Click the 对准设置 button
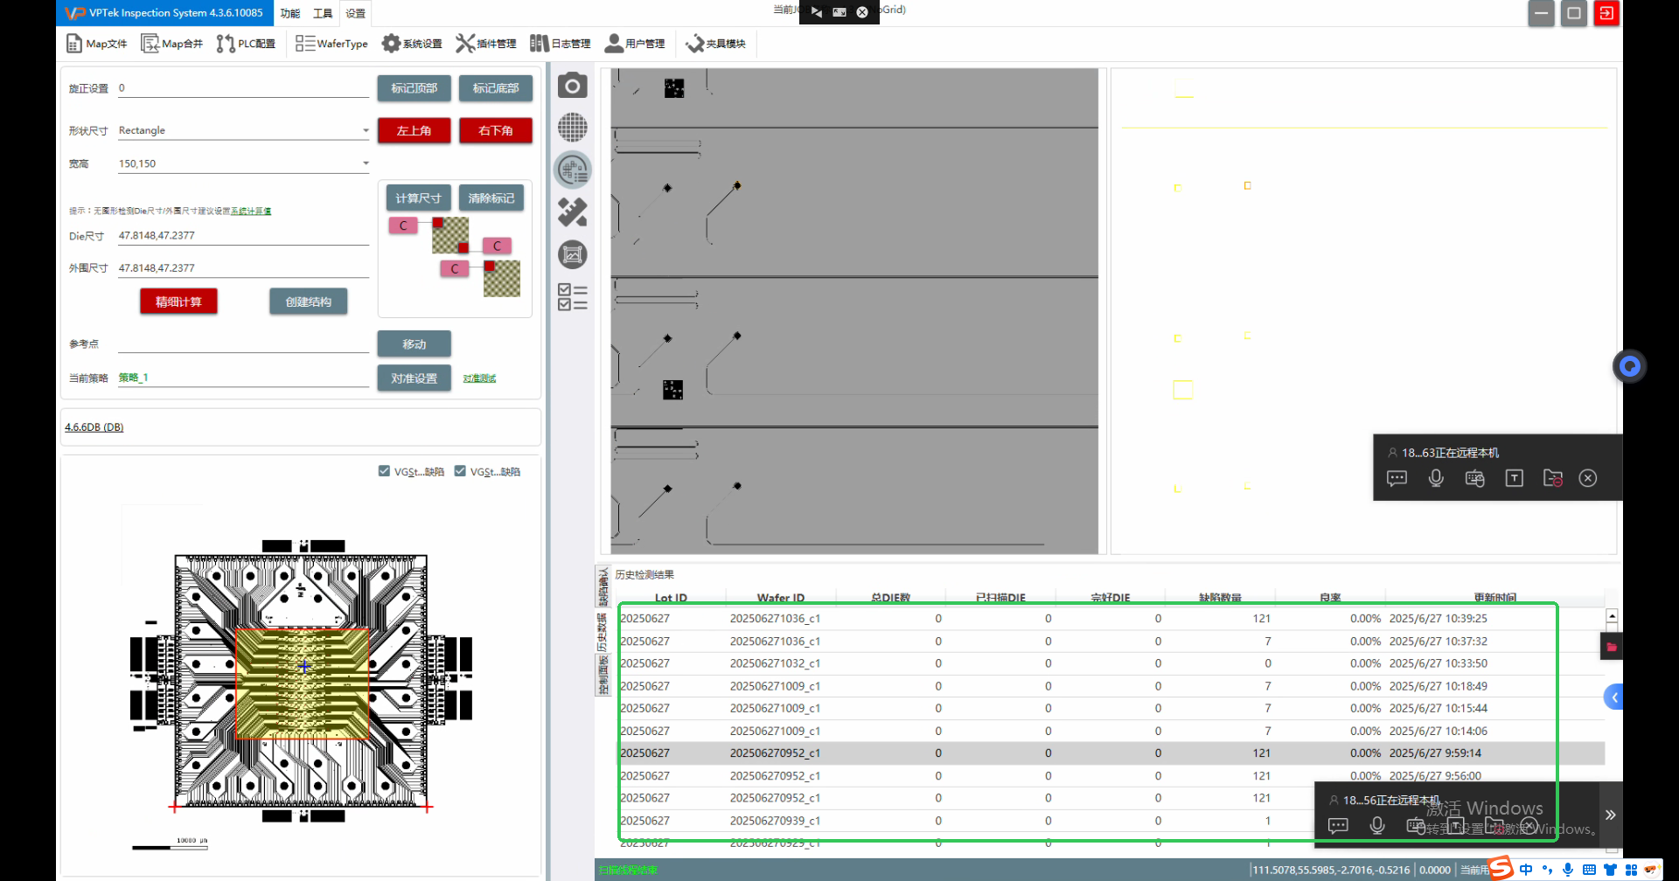Screen dimensions: 1679x881 pyautogui.click(x=415, y=378)
